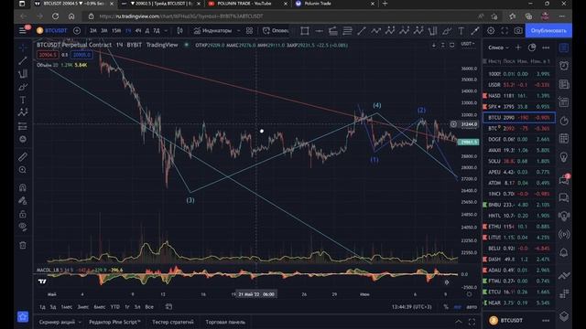
Task: Select SOLU row in watchlist
Action: click(x=519, y=161)
